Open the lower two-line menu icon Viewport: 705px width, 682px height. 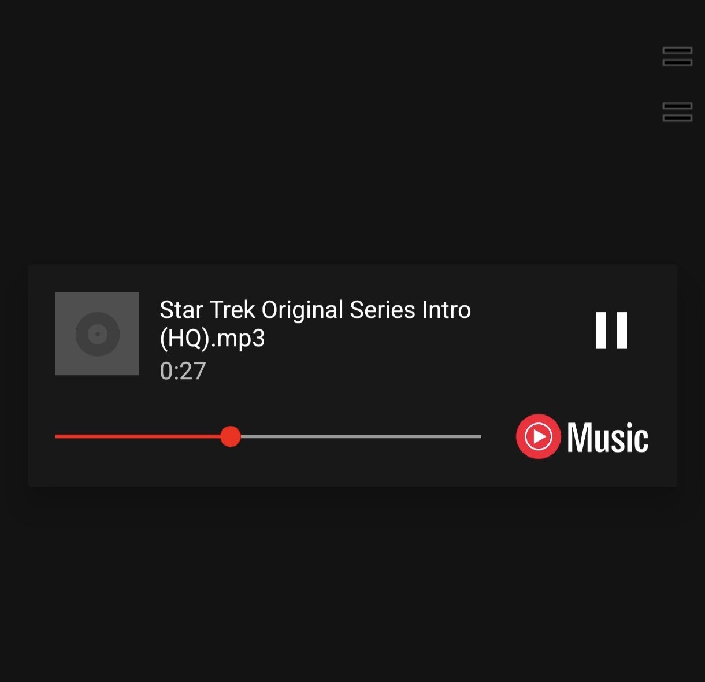point(677,112)
